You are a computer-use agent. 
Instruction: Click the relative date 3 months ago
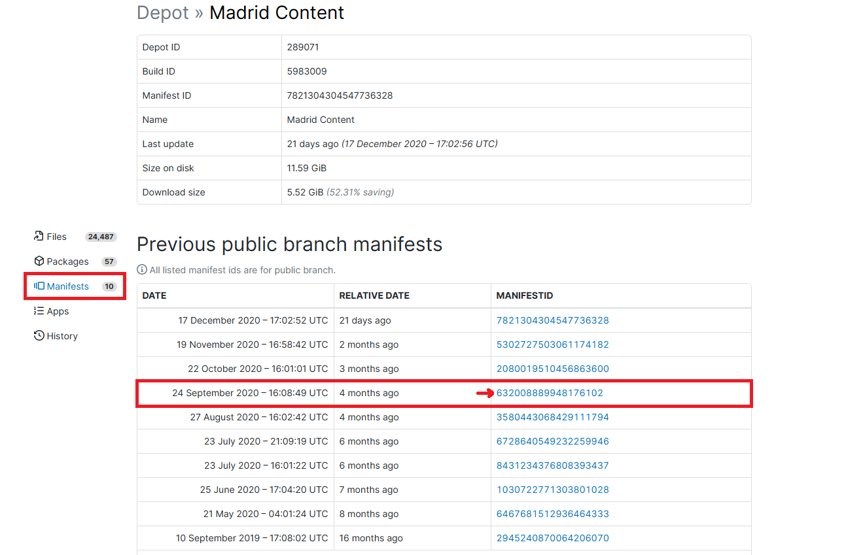click(x=369, y=369)
